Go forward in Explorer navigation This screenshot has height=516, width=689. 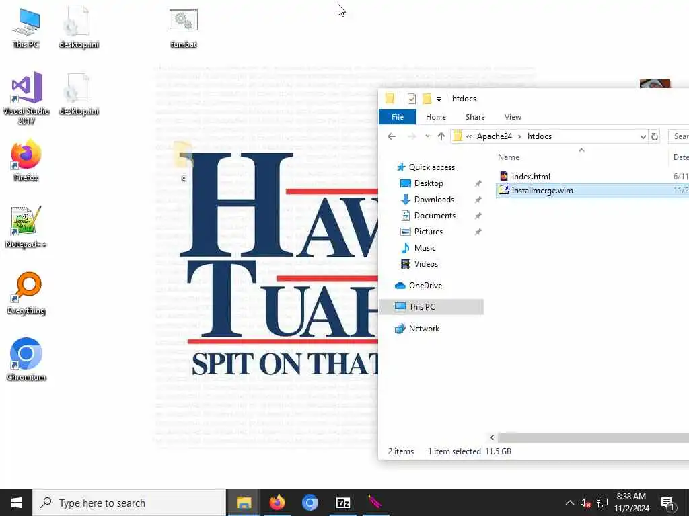click(x=412, y=136)
